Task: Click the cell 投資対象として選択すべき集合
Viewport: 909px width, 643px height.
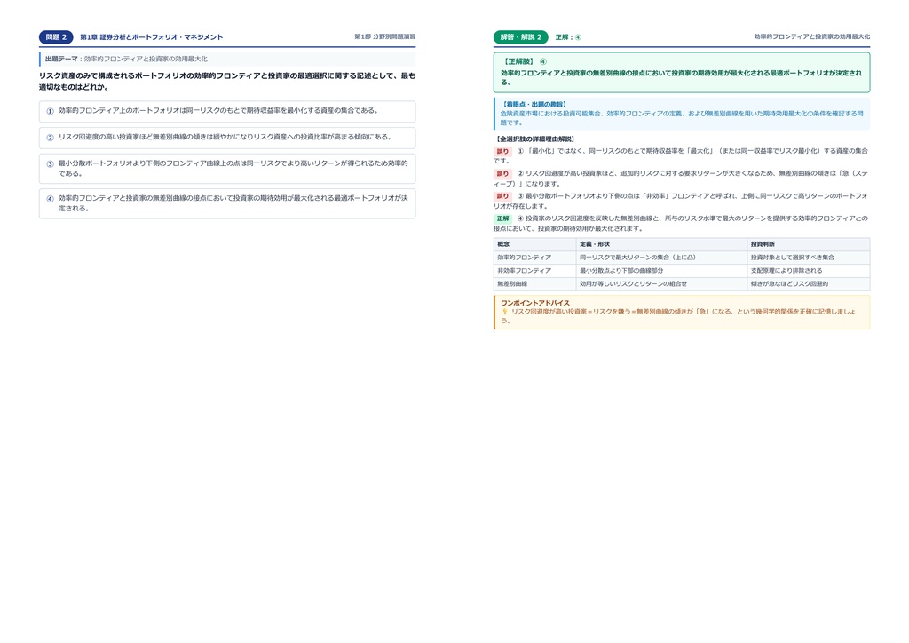Action: (x=809, y=258)
